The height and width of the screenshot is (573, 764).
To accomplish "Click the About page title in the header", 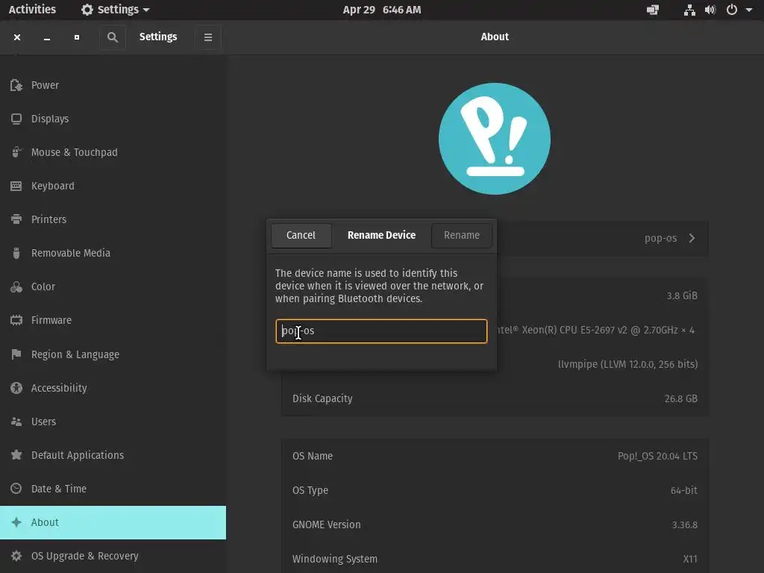I will point(495,37).
